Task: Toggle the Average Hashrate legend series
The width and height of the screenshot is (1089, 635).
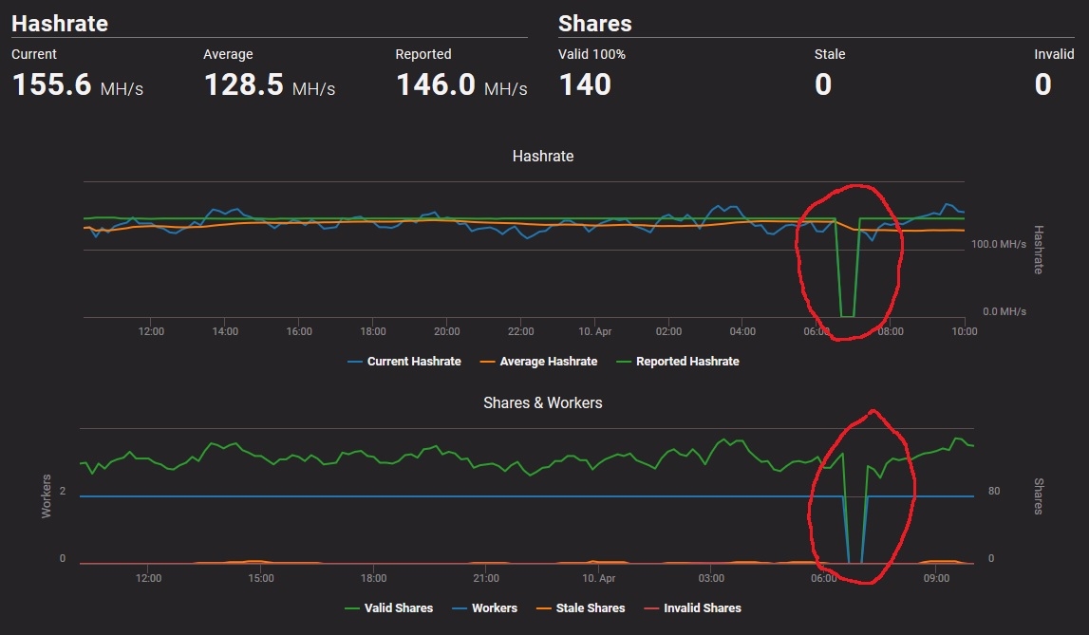Action: (x=539, y=362)
